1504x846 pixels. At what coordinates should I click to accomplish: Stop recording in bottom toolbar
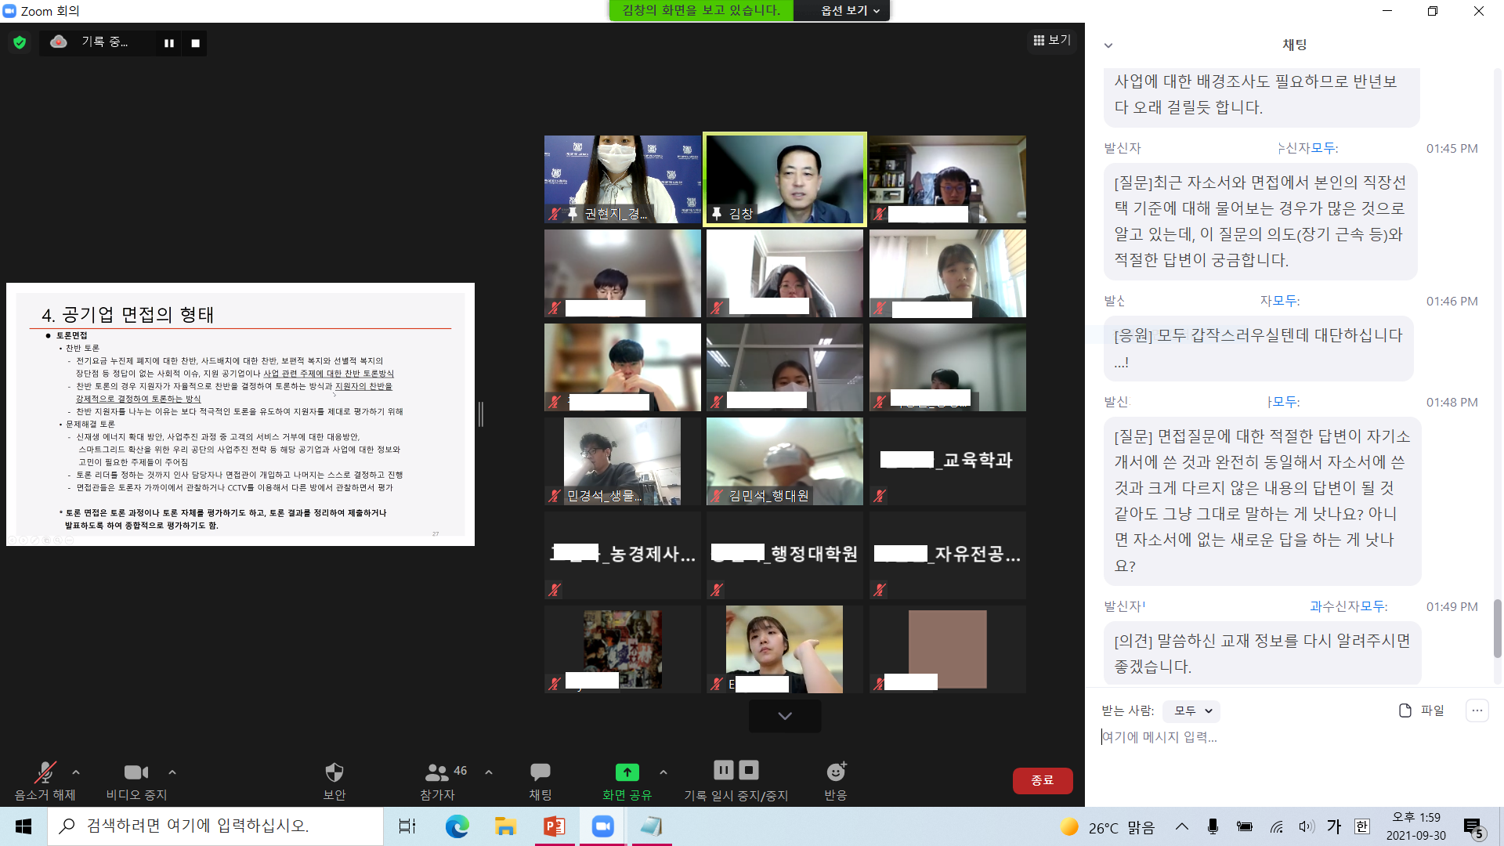[749, 770]
